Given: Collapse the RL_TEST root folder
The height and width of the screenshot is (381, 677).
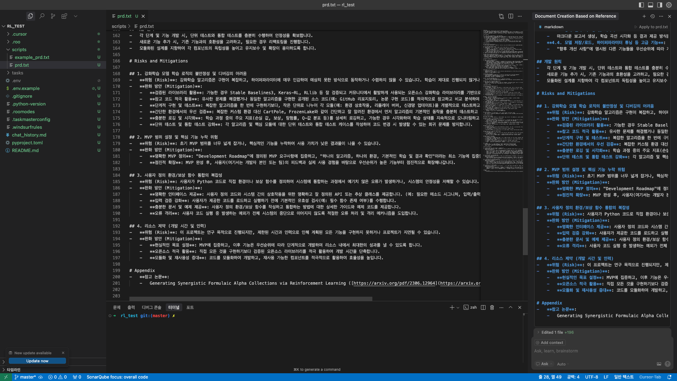Looking at the screenshot, I should pyautogui.click(x=53, y=26).
